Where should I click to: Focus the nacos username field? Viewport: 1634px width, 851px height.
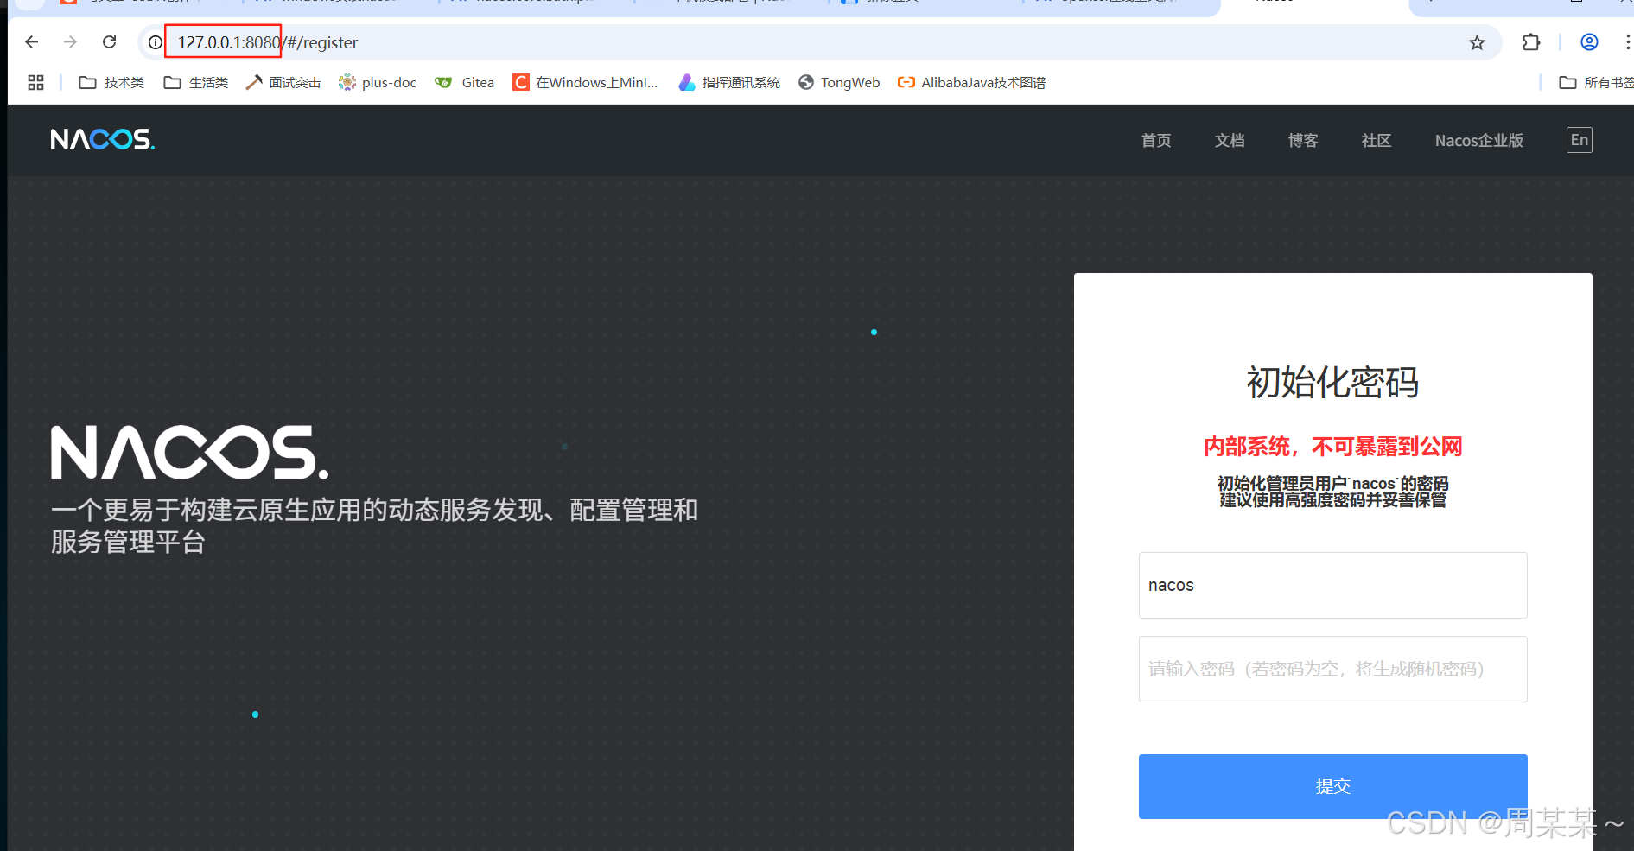1332,585
